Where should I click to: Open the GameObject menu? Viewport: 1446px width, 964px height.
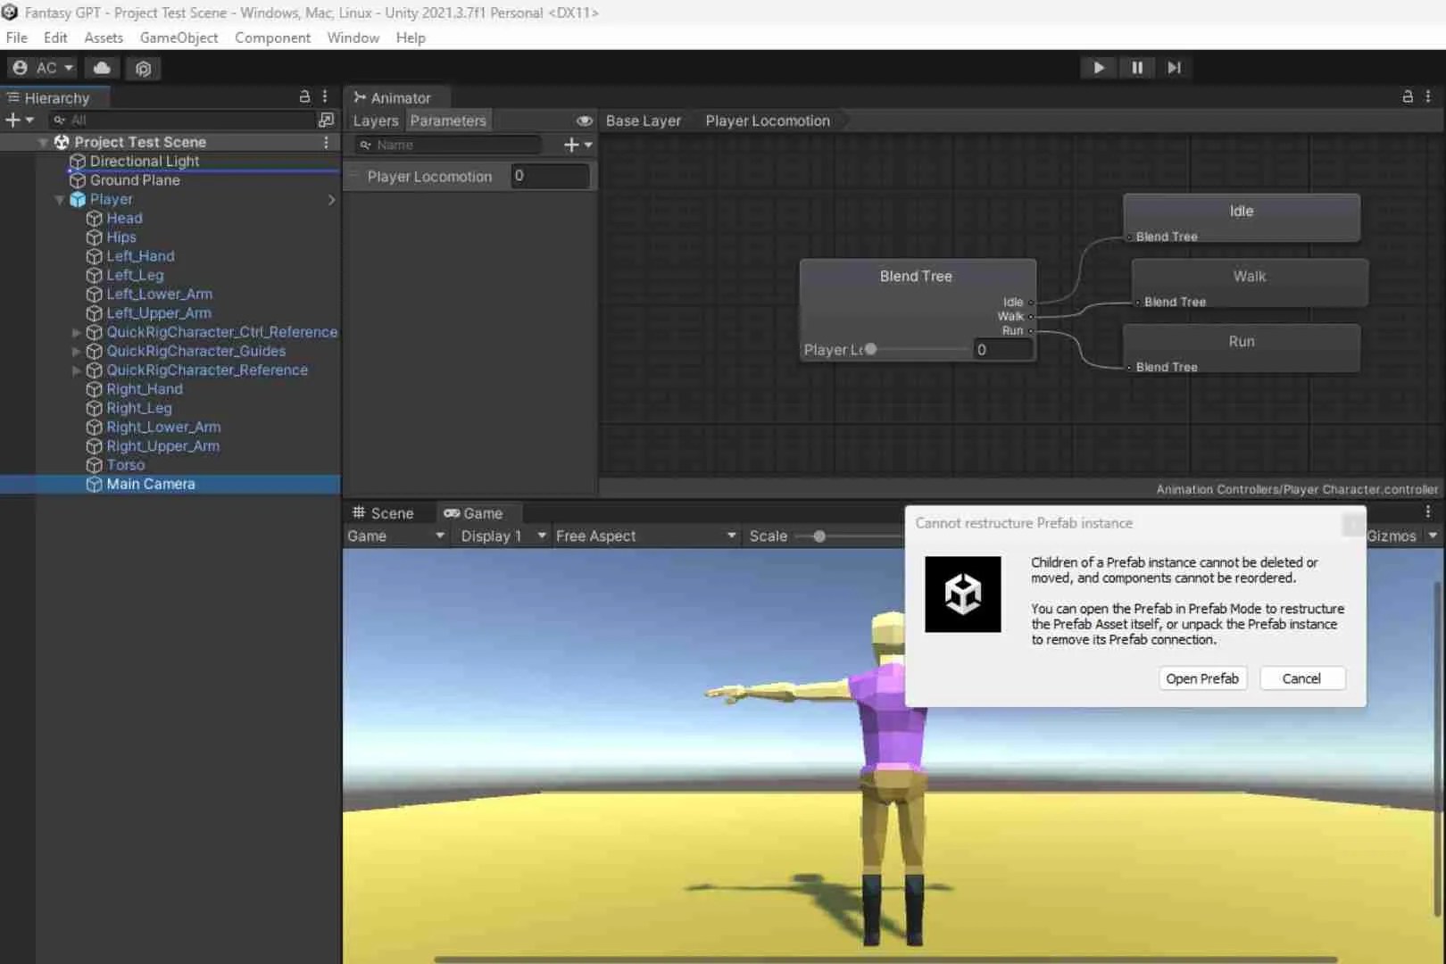pyautogui.click(x=178, y=37)
